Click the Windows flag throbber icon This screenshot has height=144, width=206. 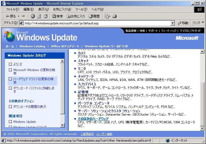coord(199,9)
